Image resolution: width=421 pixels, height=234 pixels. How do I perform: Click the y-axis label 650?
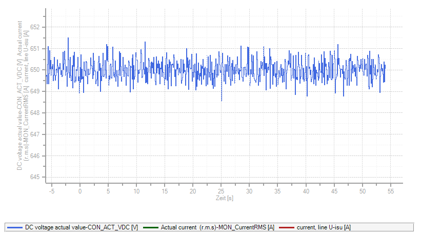click(x=35, y=70)
